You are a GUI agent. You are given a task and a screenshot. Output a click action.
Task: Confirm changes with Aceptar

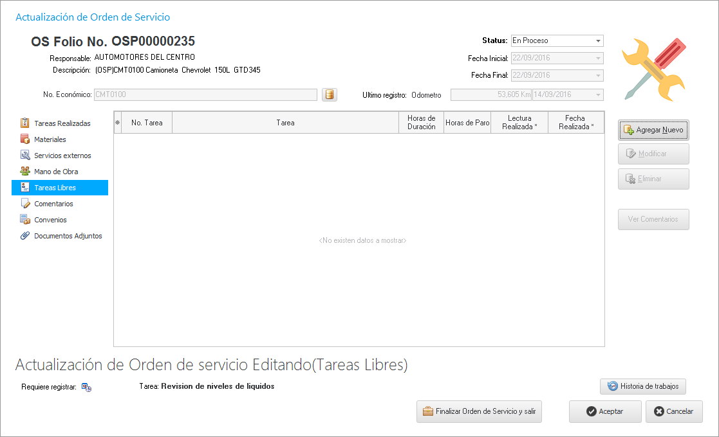coord(604,411)
